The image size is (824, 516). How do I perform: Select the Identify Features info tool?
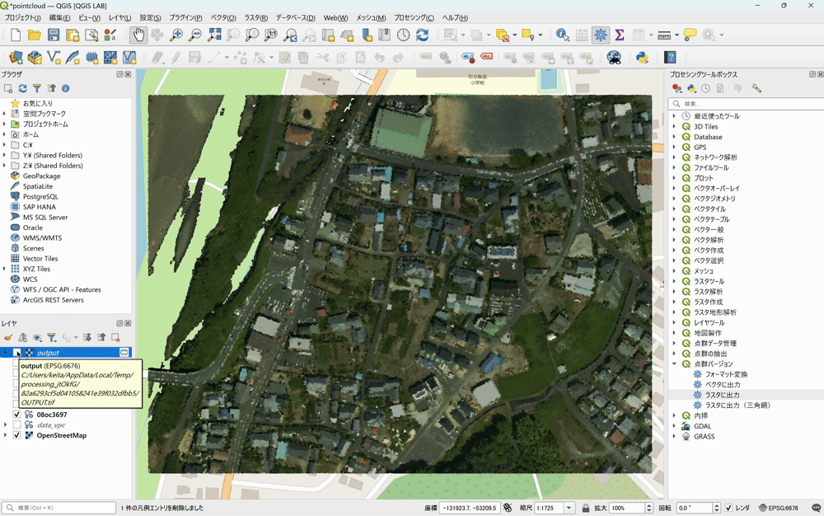563,35
